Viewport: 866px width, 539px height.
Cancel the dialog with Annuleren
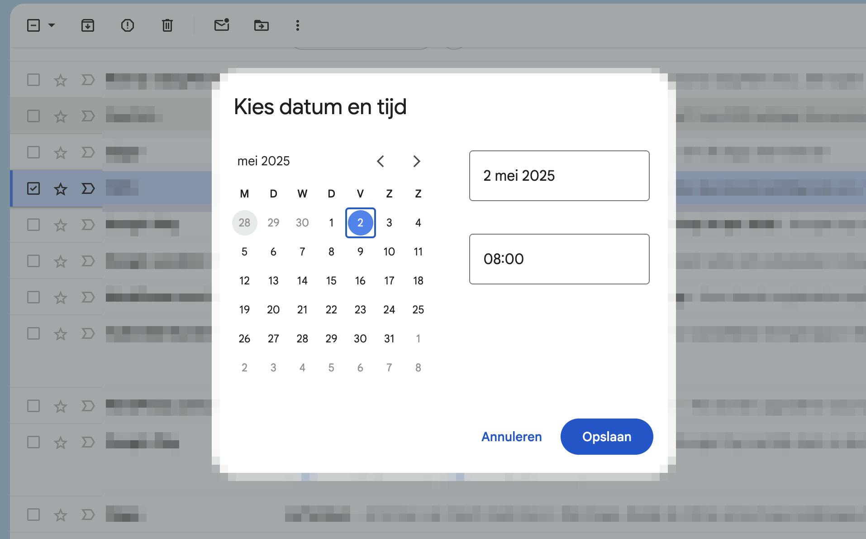click(x=511, y=437)
